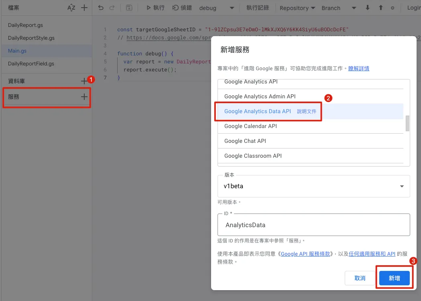Add a library with 資料庫 plus icon
Viewport: 421px width, 301px height.
pos(84,81)
